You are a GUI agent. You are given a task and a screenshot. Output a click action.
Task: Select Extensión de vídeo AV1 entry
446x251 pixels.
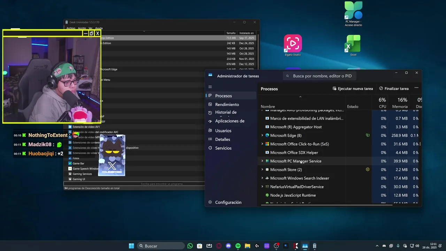click(x=86, y=127)
